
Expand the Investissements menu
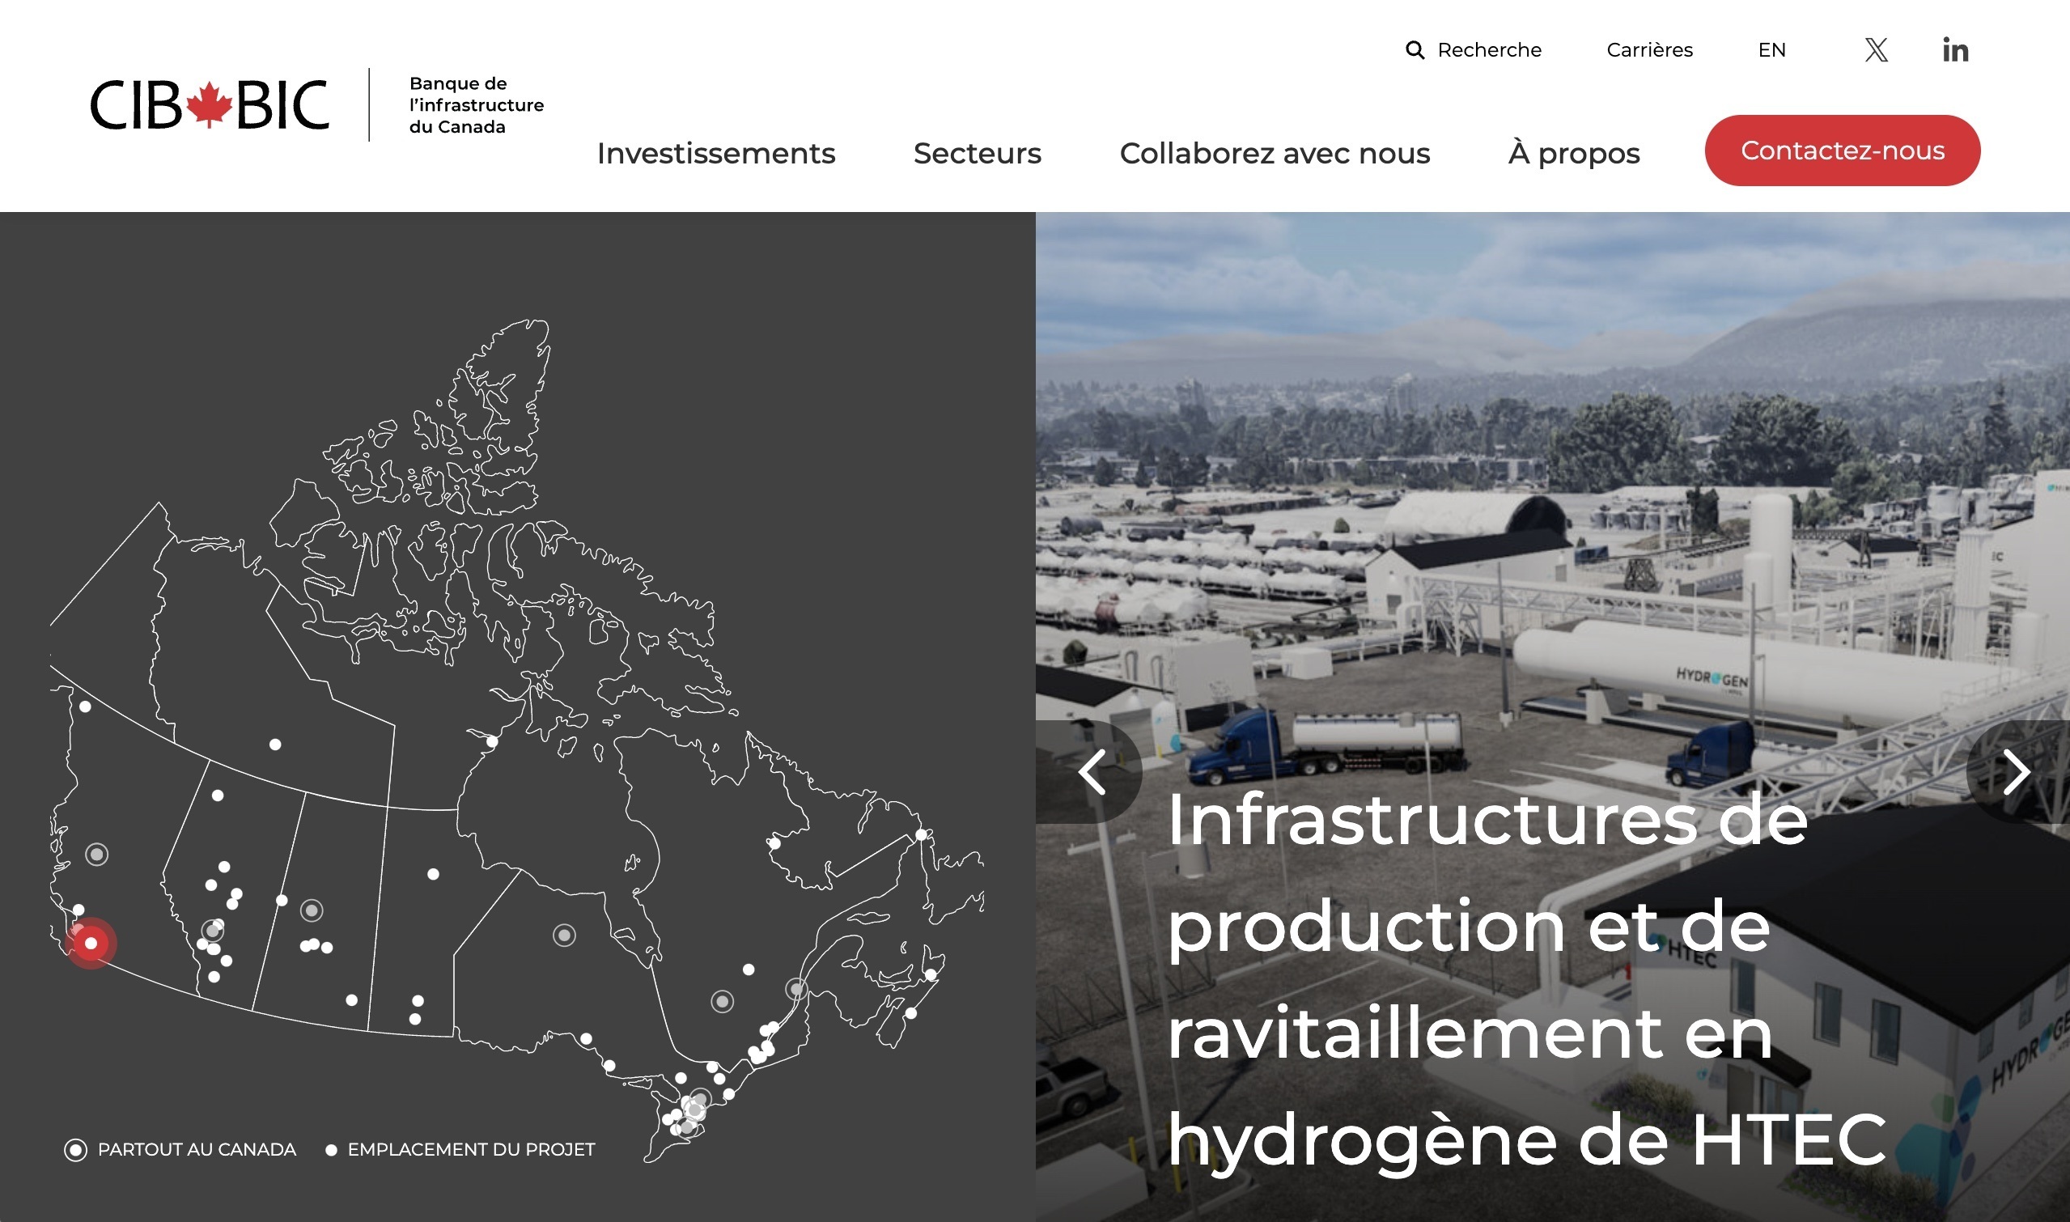click(x=715, y=153)
